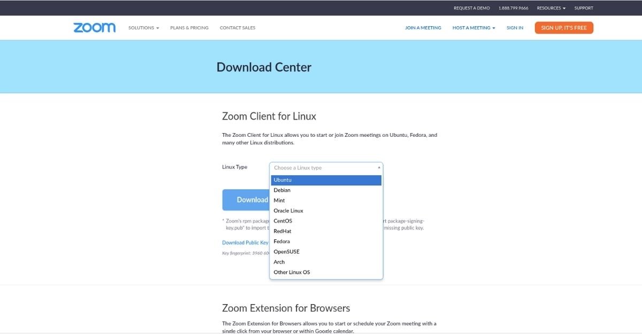Click the Zoom Extension for Browsers heading
642x334 pixels.
(286, 308)
